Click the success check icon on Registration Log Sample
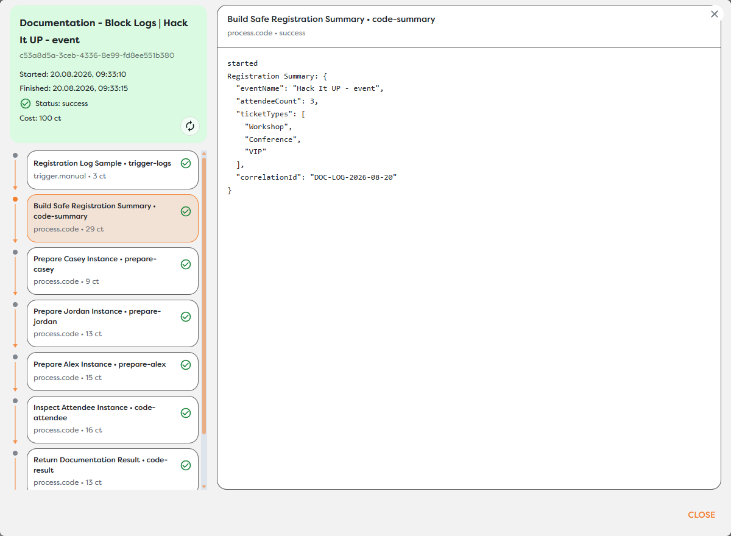Image resolution: width=731 pixels, height=536 pixels. pyautogui.click(x=186, y=163)
